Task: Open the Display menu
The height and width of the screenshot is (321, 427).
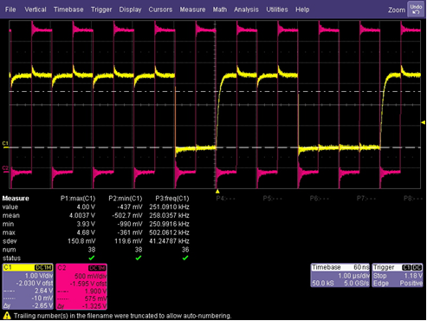Action: 130,10
